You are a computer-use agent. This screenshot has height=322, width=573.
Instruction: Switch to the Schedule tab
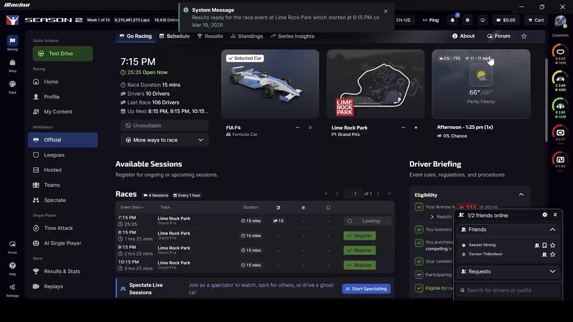point(175,36)
